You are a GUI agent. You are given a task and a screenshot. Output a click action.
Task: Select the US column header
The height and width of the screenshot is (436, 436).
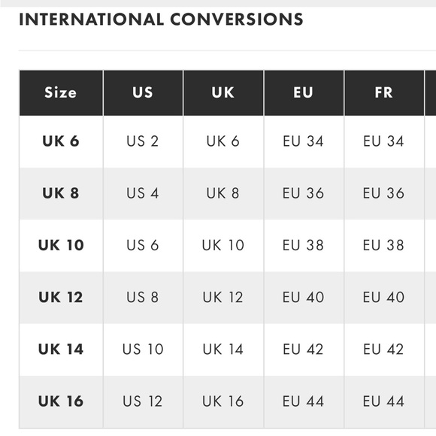click(x=143, y=92)
